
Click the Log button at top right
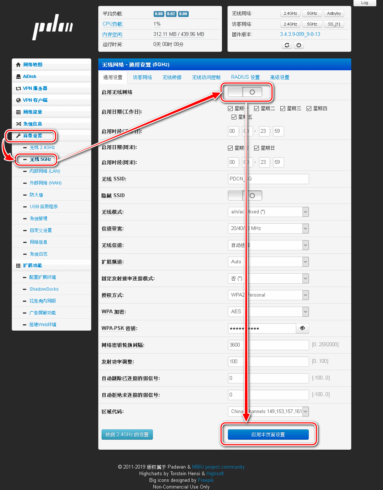pos(365,3)
